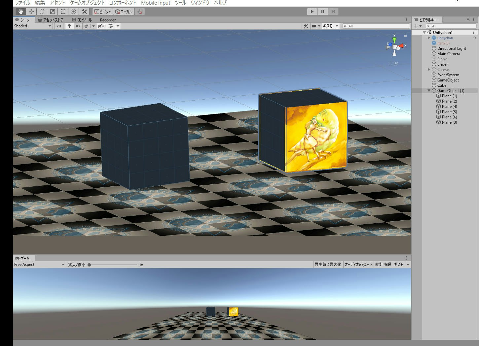479x346 pixels.
Task: Click the orientation gizmo X axis cone
Action: pos(401,46)
